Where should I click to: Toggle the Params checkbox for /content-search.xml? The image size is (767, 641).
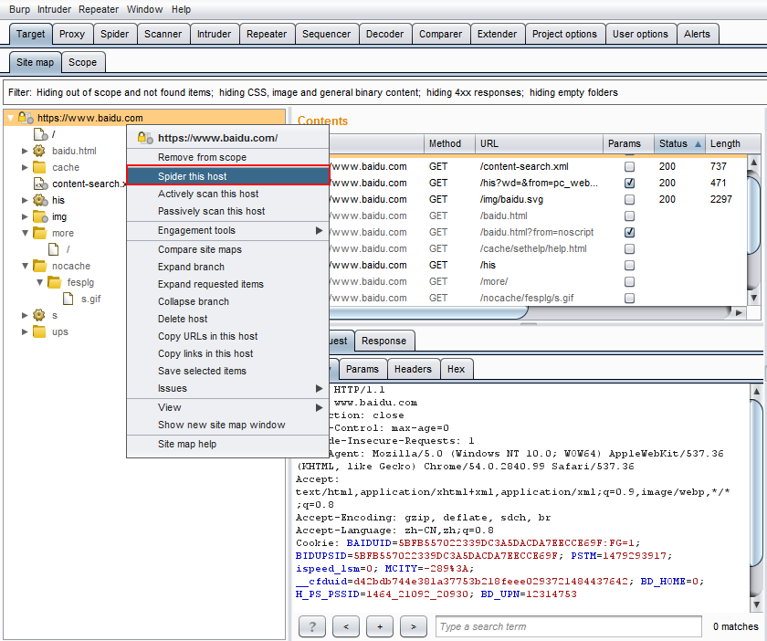click(x=629, y=167)
